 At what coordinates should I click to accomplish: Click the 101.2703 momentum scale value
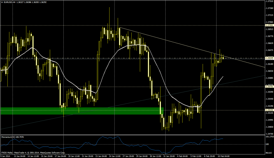point(269,137)
